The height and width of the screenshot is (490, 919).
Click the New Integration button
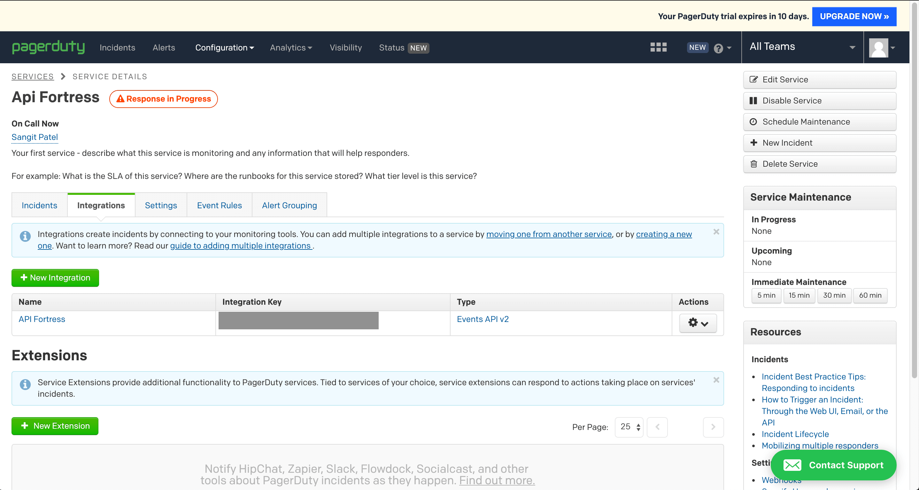pos(55,278)
